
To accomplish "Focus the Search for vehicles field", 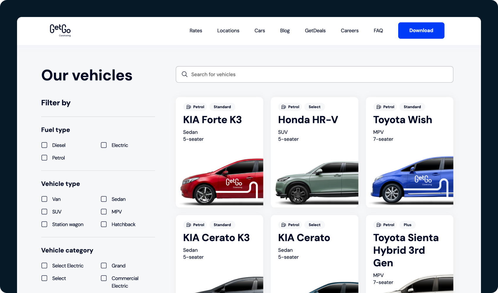I will click(314, 74).
